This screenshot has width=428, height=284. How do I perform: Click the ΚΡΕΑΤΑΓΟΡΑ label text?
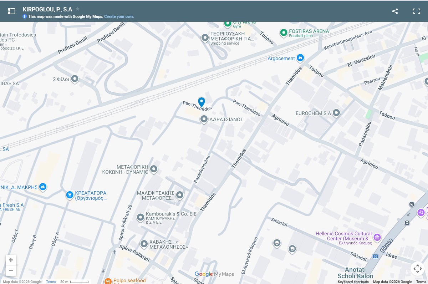tap(91, 193)
